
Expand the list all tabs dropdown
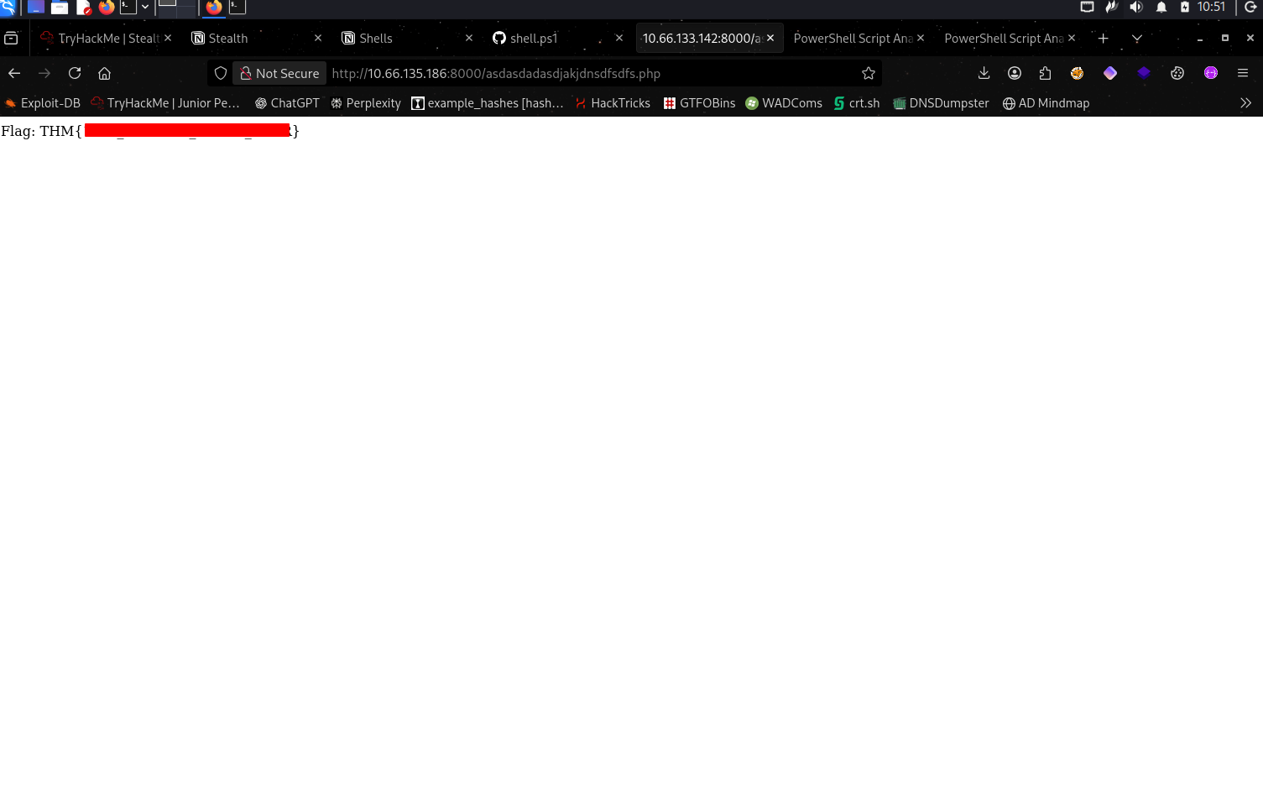point(1137,39)
